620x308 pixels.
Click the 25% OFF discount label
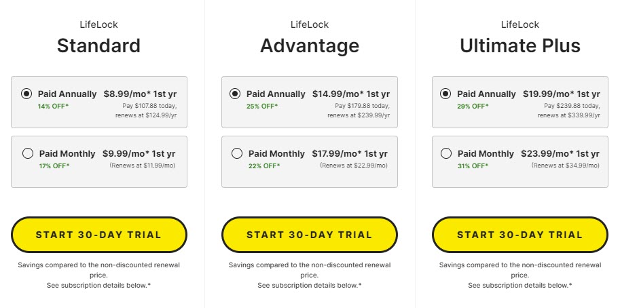(x=262, y=107)
